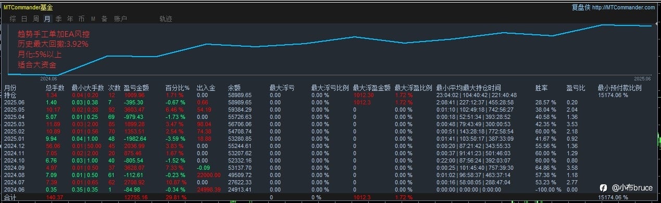Click the 次数 column header
This screenshot has width=661, height=203.
point(114,88)
